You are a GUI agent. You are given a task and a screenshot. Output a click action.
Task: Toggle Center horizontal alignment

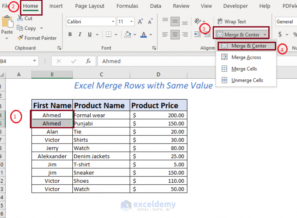tap(175, 35)
